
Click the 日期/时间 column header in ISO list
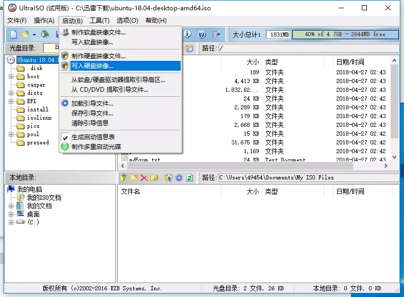[x=362, y=62]
